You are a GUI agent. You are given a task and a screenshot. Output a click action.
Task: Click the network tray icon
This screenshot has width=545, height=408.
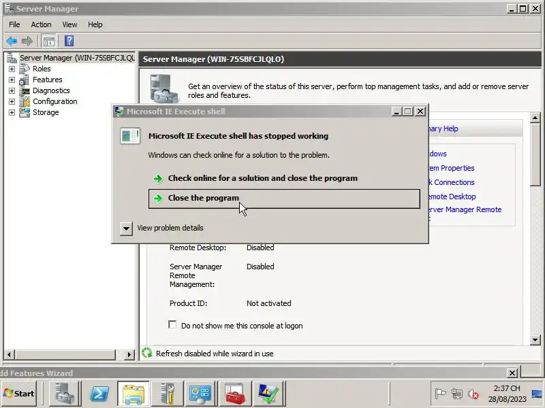[x=456, y=394]
